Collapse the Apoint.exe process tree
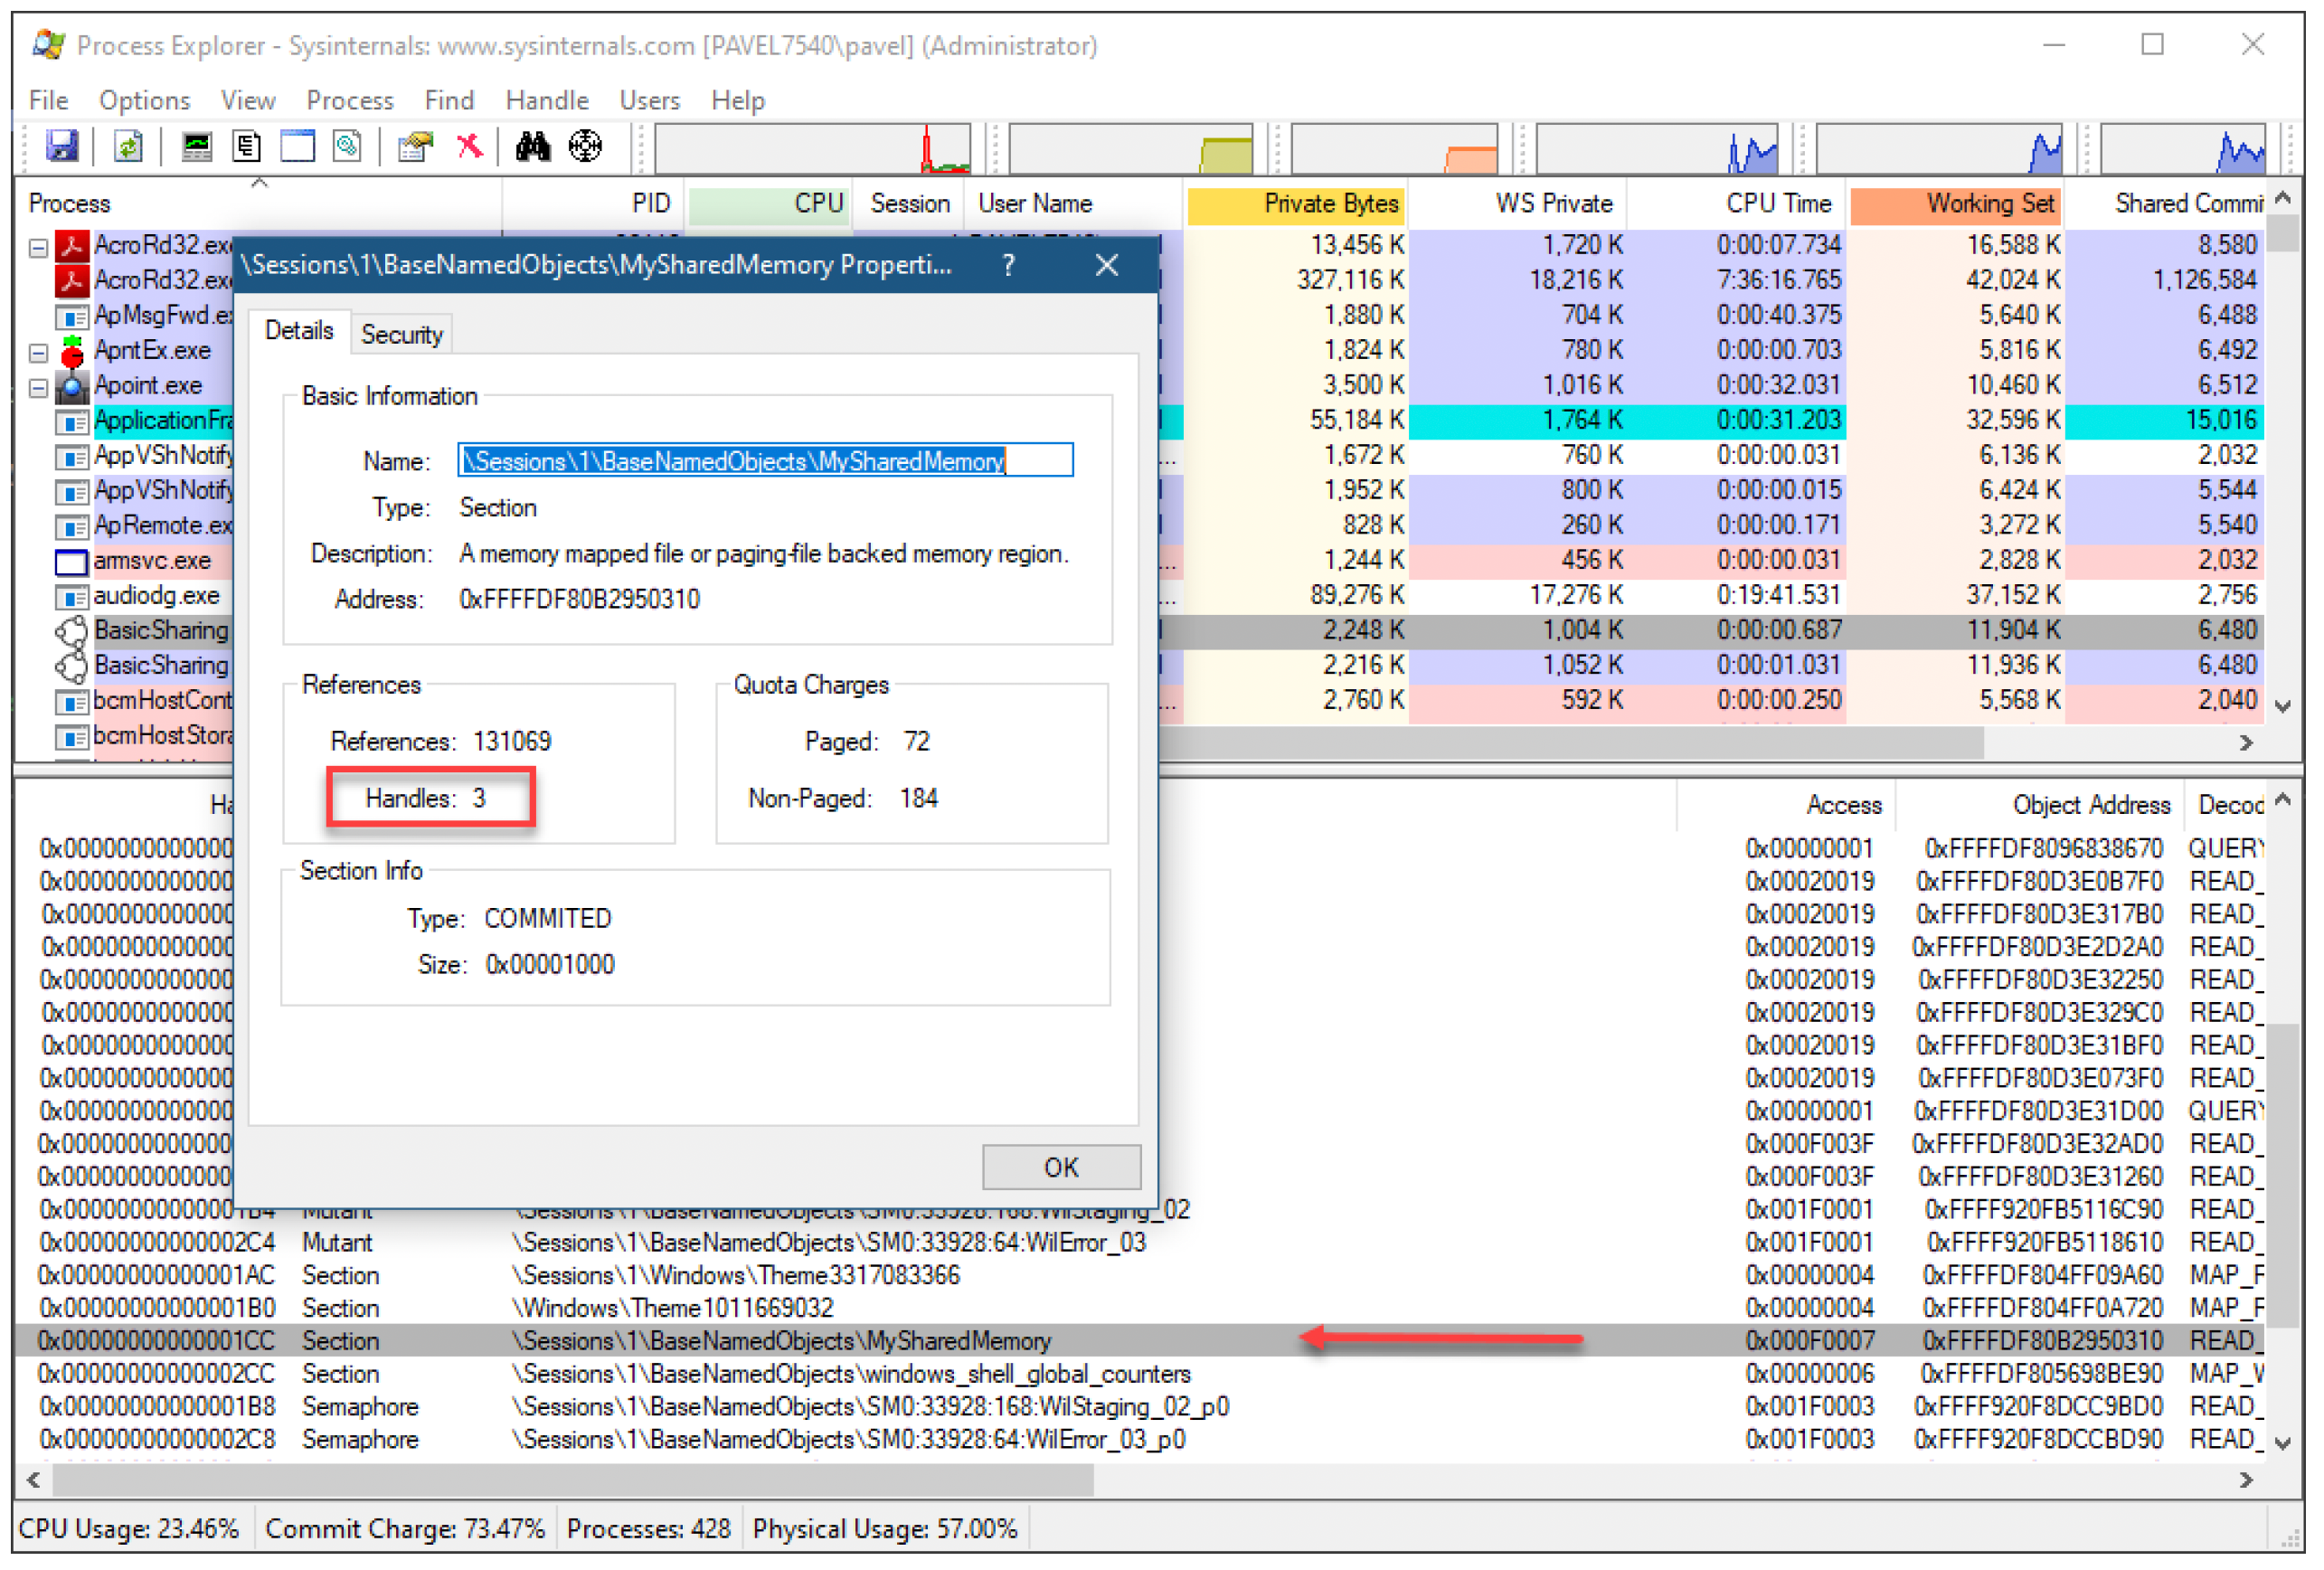This screenshot has height=1570, width=2324. click(38, 387)
